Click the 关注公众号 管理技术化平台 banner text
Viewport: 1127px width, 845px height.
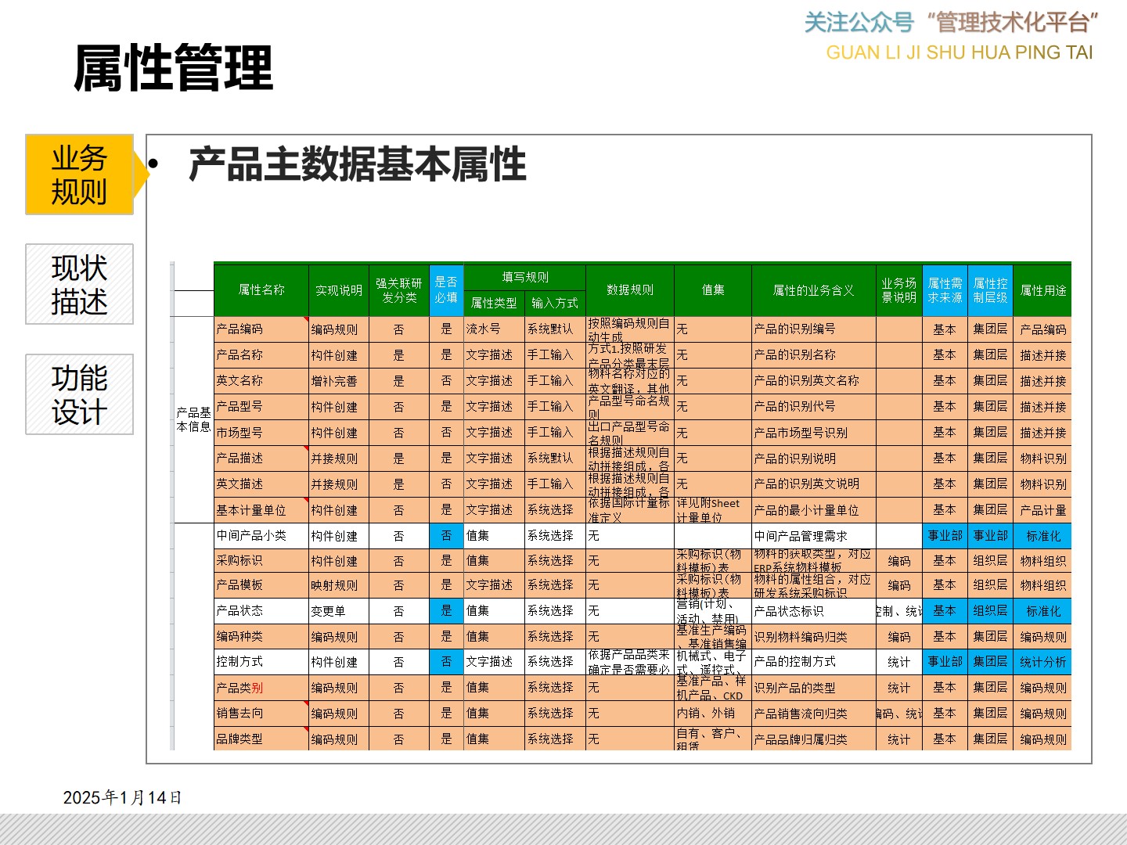point(951,23)
